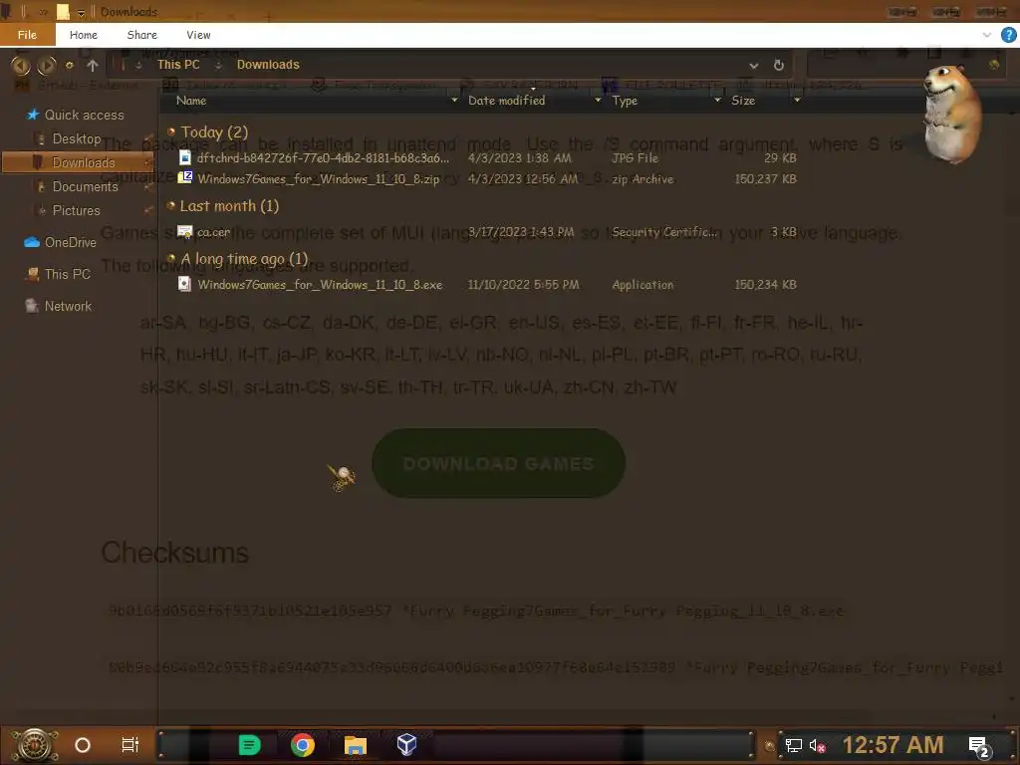Open the Help question mark icon
The width and height of the screenshot is (1020, 765).
click(1008, 35)
